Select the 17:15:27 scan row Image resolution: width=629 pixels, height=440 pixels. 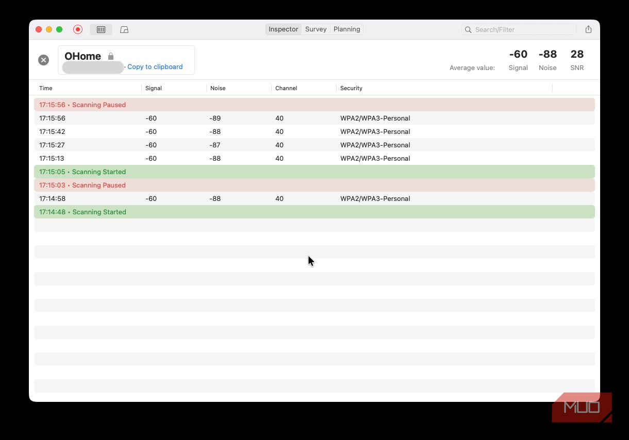314,145
